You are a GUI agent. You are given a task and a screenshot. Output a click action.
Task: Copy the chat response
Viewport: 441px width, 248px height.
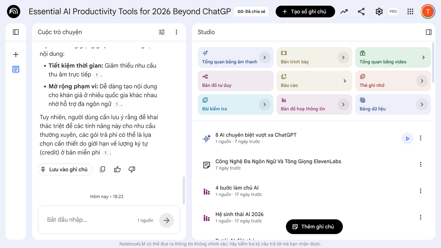[102, 169]
